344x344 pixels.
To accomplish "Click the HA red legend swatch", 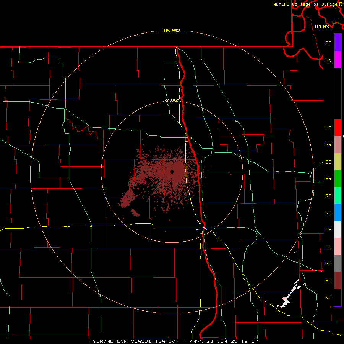I will [338, 128].
